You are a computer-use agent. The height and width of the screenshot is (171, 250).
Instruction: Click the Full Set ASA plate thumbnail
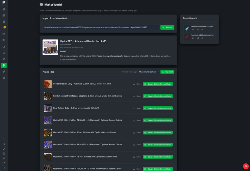48,133
